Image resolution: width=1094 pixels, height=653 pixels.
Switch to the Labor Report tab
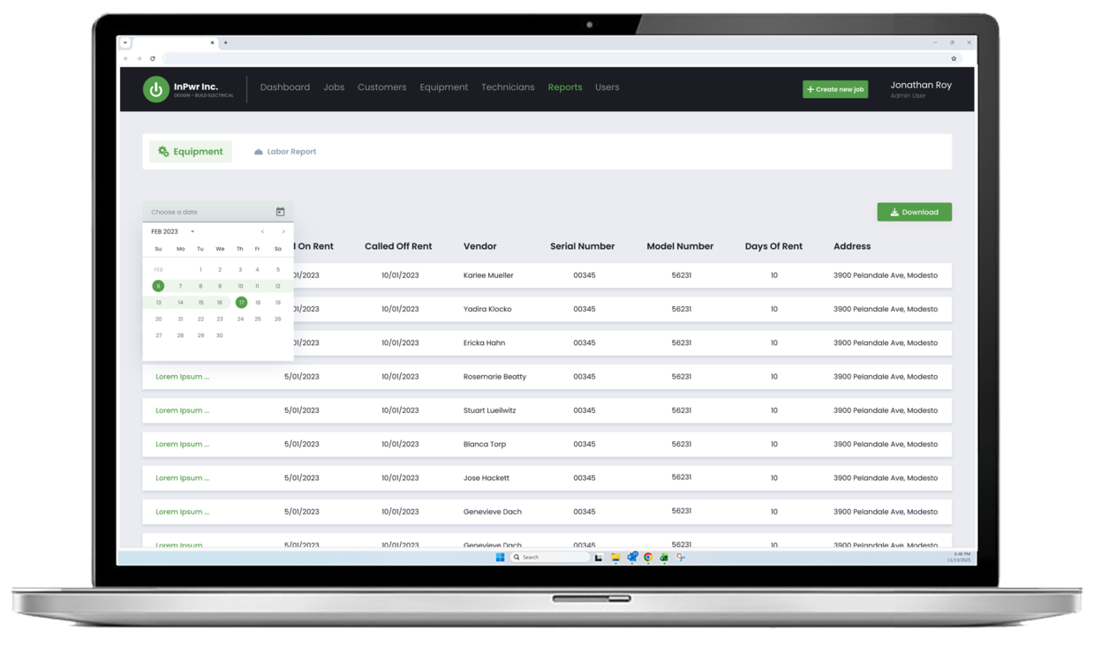[x=284, y=152]
